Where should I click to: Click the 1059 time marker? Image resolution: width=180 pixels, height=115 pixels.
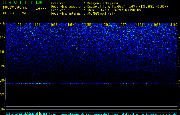(157, 25)
